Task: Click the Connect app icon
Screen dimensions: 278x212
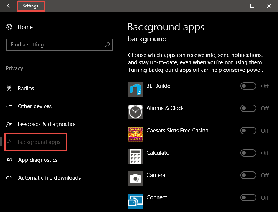Action: pyautogui.click(x=135, y=201)
